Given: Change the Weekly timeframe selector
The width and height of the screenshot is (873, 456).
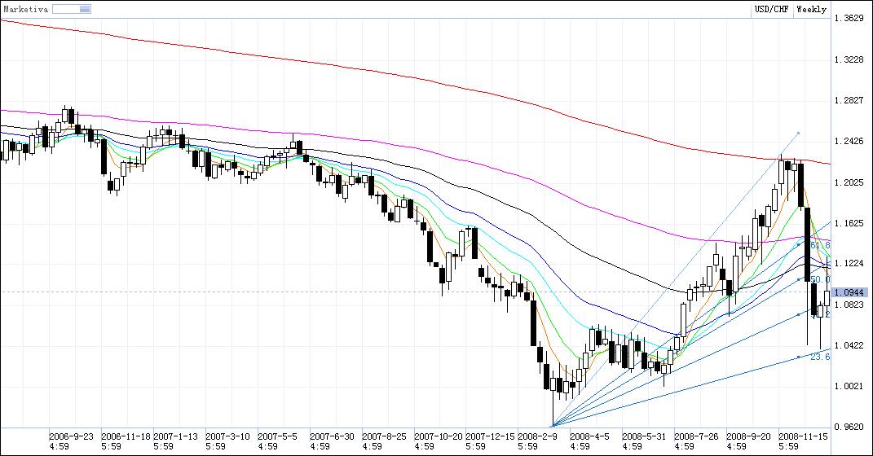Looking at the screenshot, I should point(811,9).
